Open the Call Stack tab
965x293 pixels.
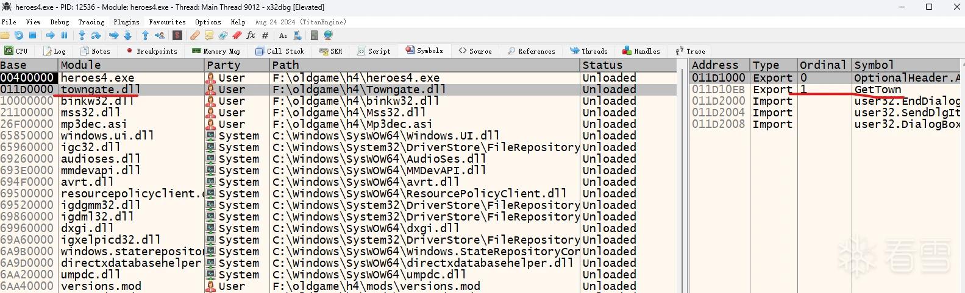280,51
